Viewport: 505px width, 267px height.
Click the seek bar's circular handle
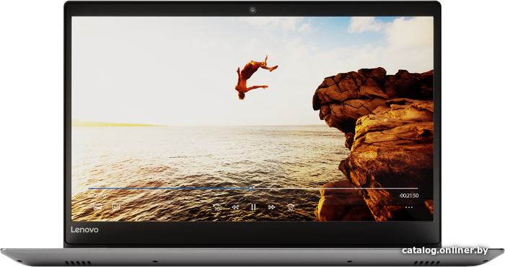click(250, 188)
